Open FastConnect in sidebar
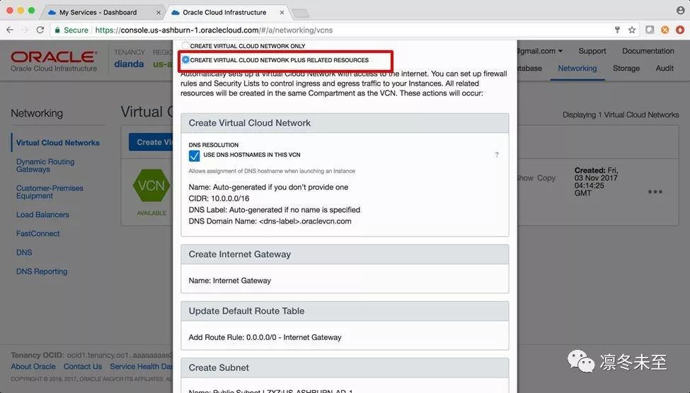690x393 pixels. 38,233
